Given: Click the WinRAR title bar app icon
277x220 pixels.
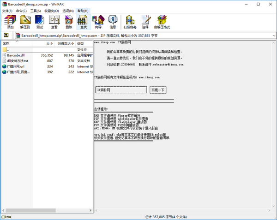Looking at the screenshot, I should [x=4, y=4].
